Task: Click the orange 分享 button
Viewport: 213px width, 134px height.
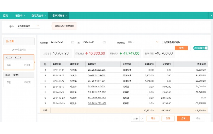Action: 183,118
